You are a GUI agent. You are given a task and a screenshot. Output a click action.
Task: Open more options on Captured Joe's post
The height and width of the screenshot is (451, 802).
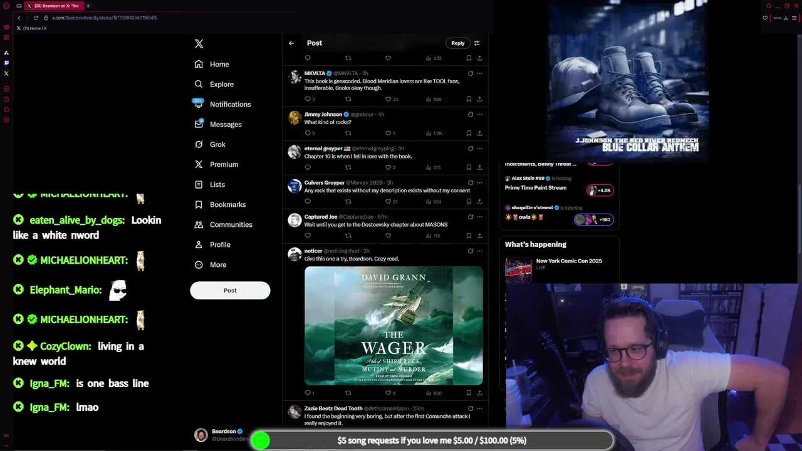[479, 217]
